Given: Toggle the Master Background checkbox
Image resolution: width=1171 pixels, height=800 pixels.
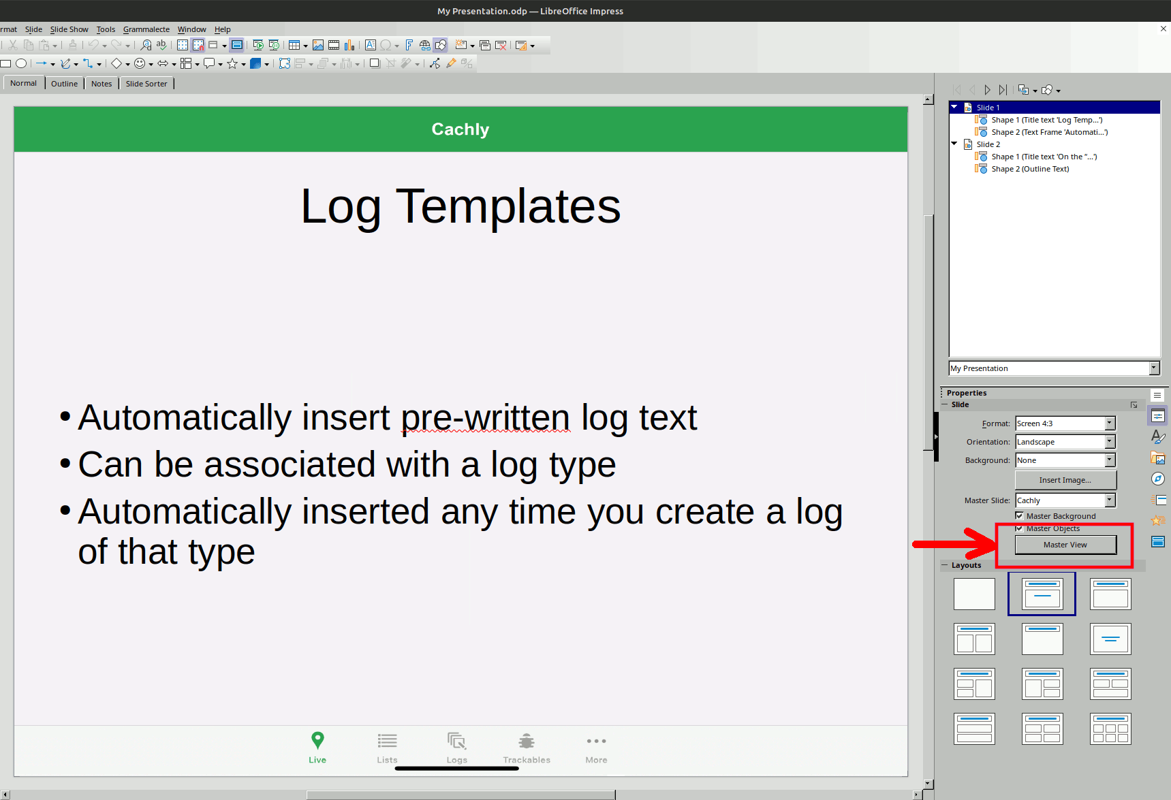Looking at the screenshot, I should tap(1019, 515).
